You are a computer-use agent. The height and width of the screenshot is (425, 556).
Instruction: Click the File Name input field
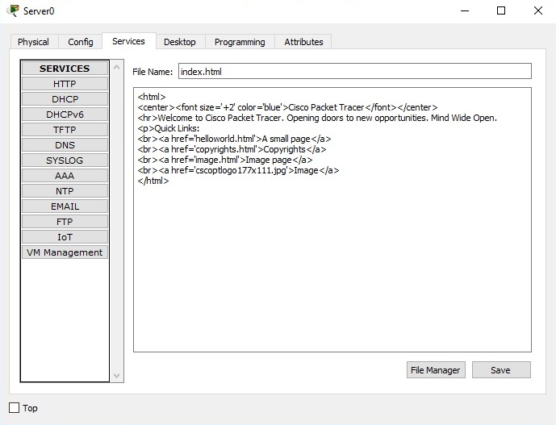[354, 71]
